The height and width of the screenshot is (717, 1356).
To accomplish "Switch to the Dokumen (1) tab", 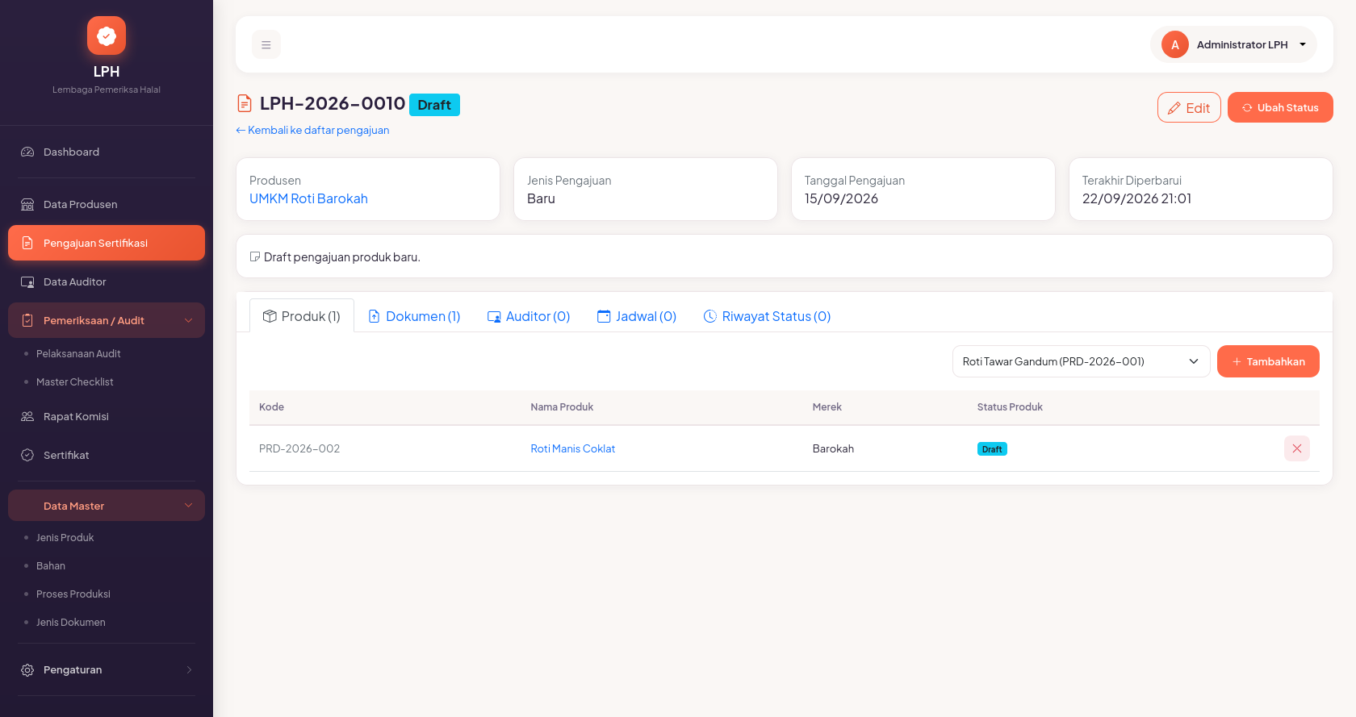I will click(x=414, y=316).
